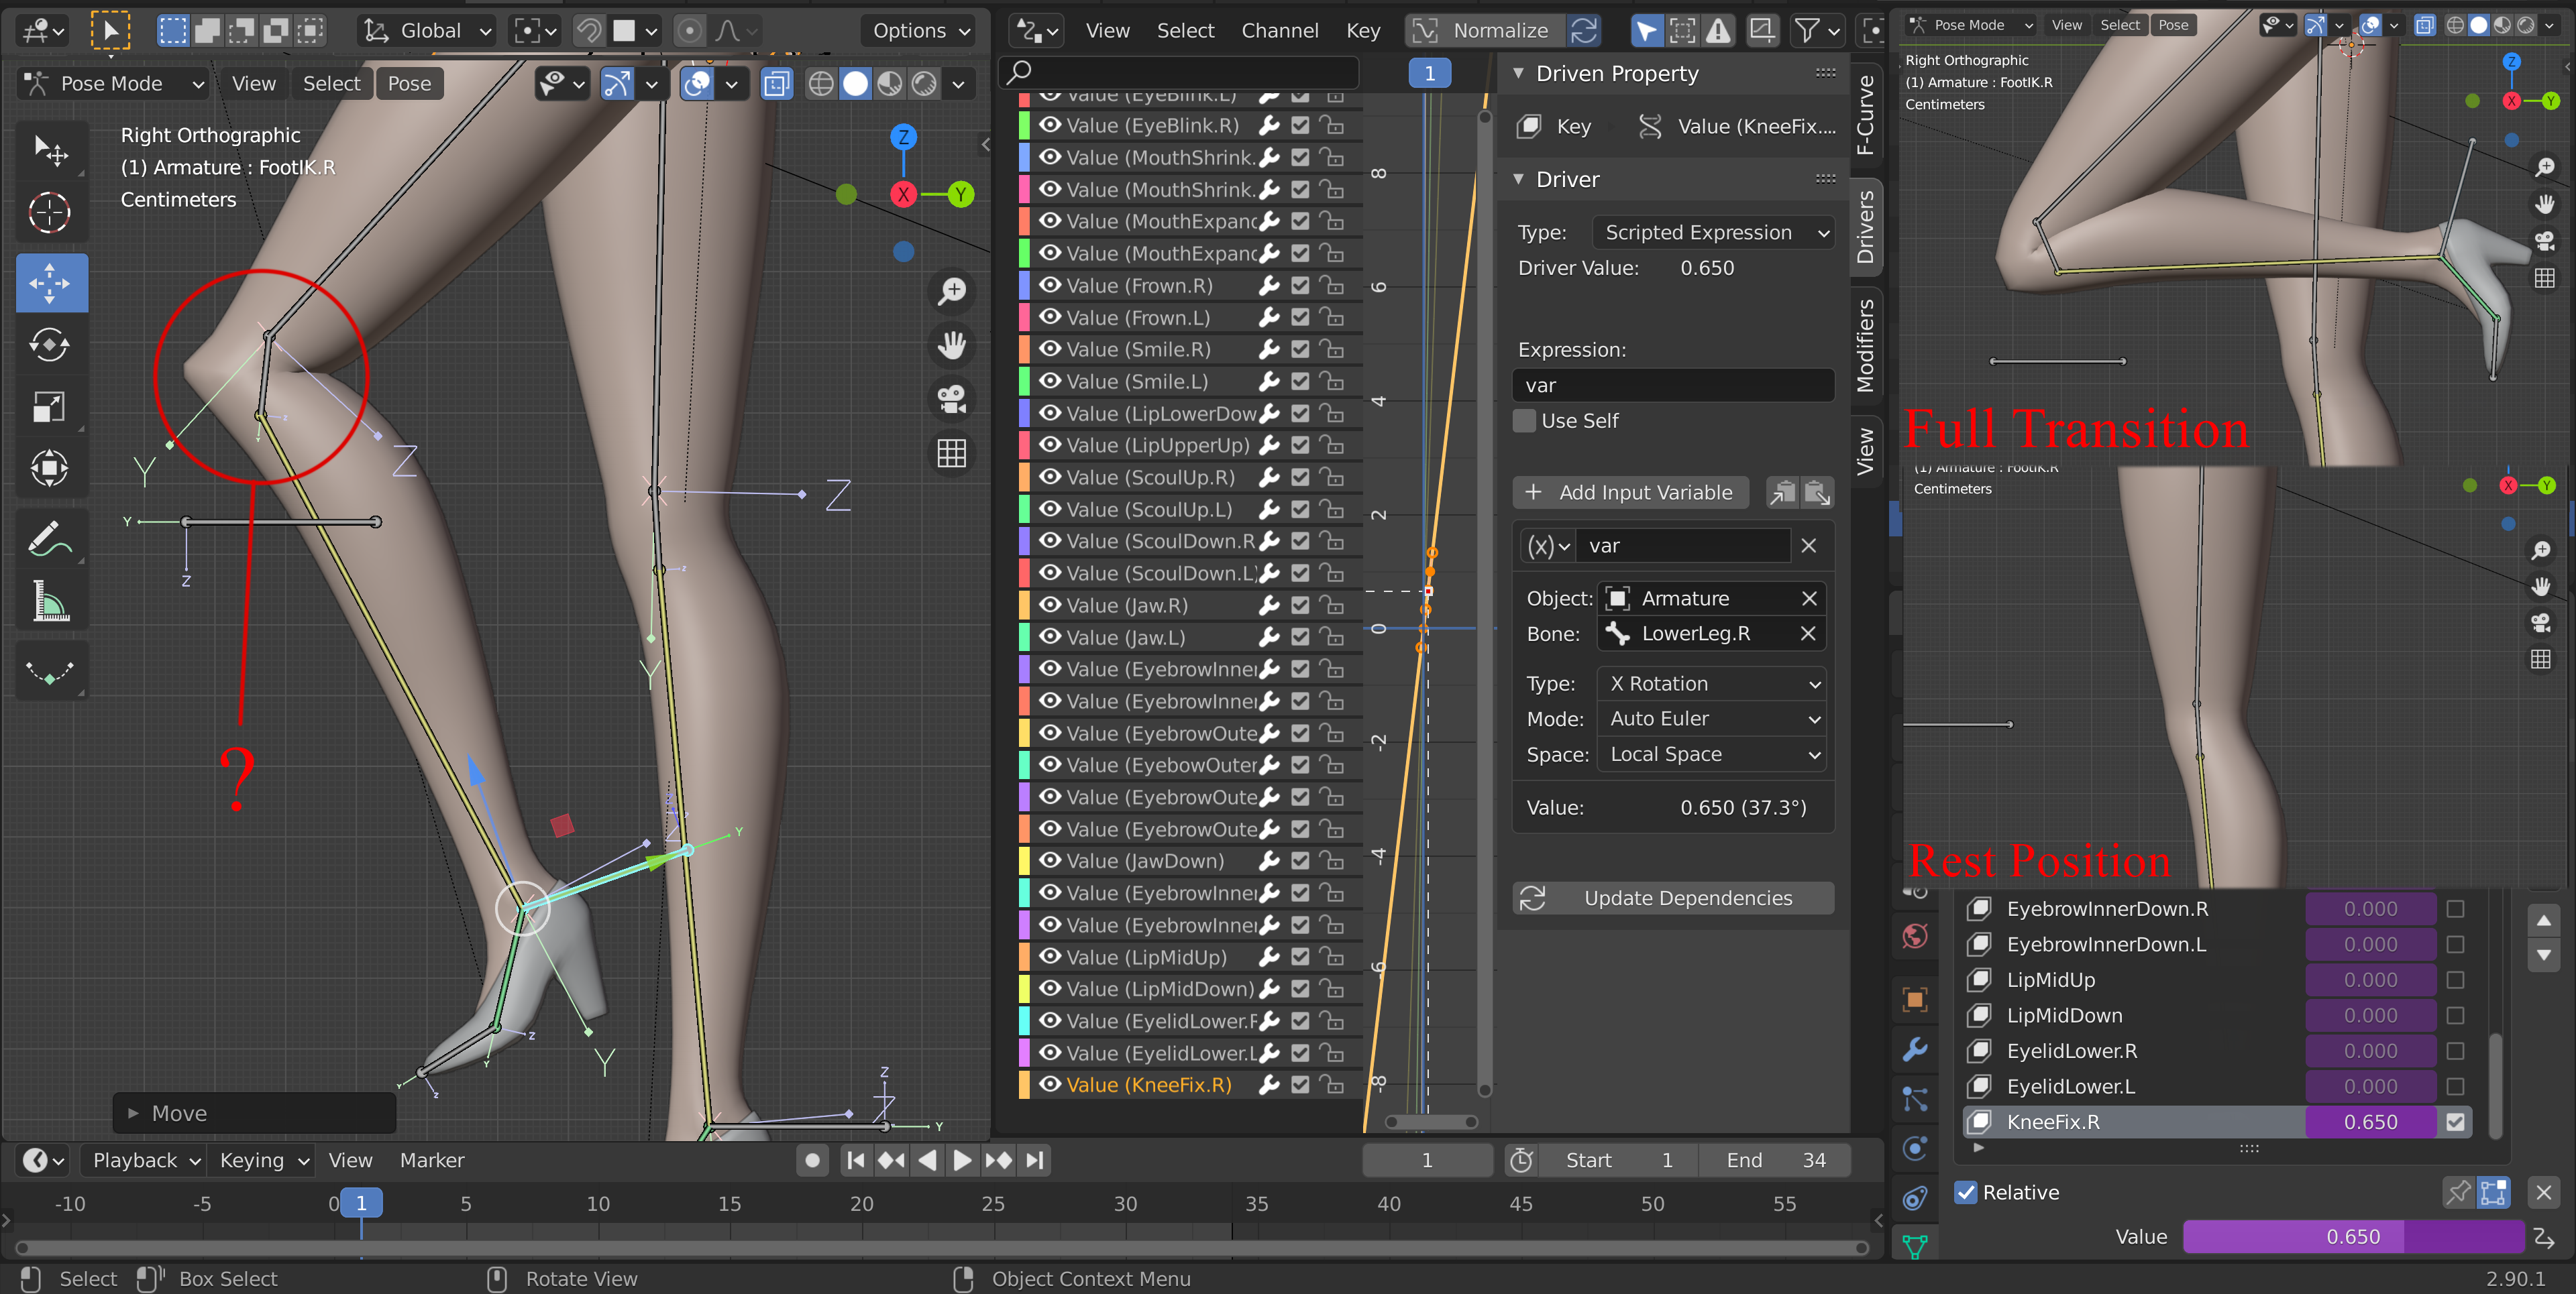Click Add Input Variable button
2576x1294 pixels.
pos(1630,491)
